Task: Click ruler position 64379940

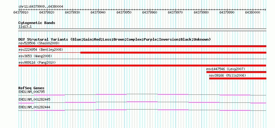Action: (x=98, y=12)
